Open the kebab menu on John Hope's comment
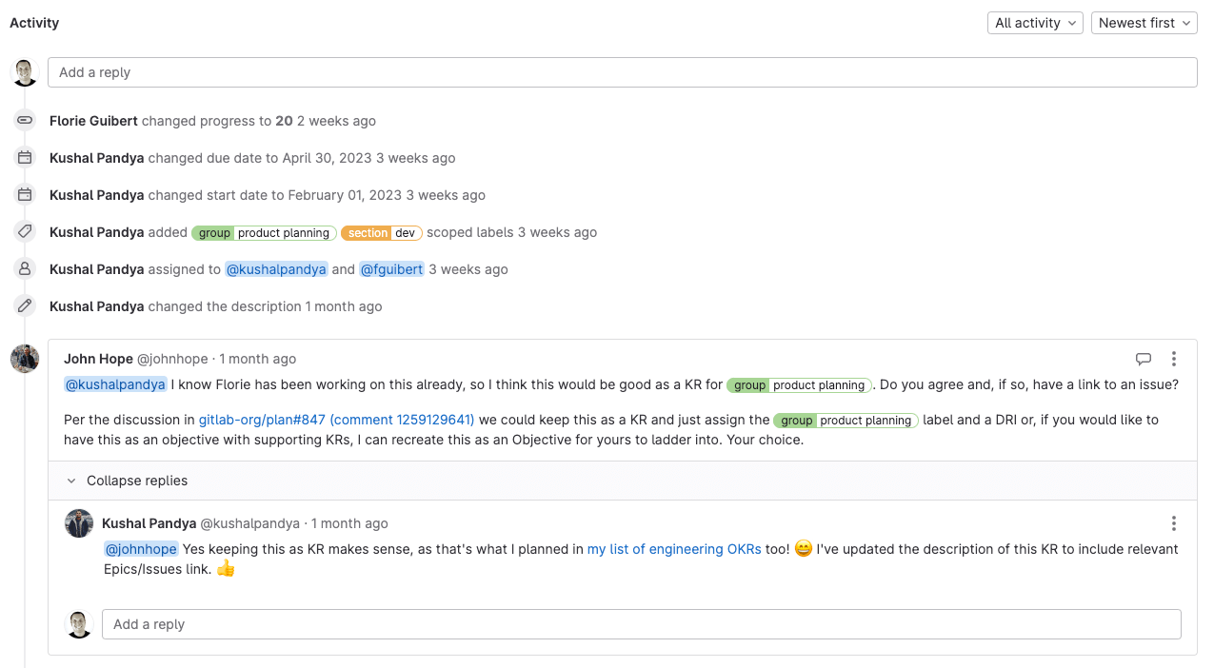The image size is (1214, 668). click(1173, 359)
